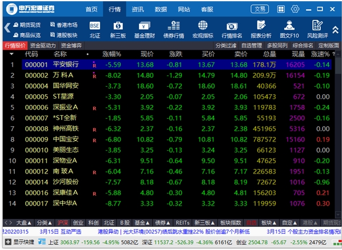Click the 交易 trade button
Screen dimensions: 342x250
coord(260,9)
